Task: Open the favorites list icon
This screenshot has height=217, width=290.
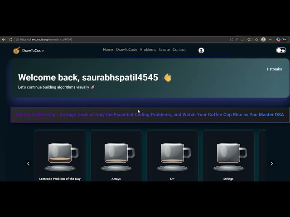Action: point(256,39)
